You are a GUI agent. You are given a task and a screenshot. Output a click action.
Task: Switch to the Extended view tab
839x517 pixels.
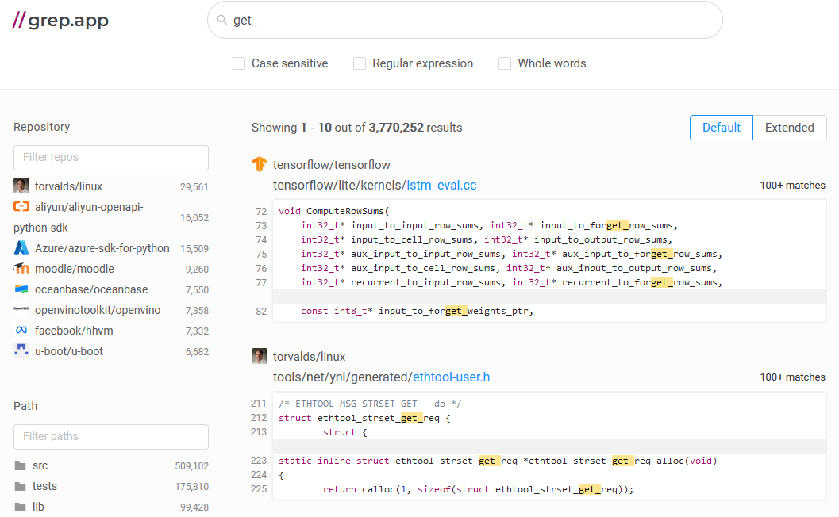[789, 128]
